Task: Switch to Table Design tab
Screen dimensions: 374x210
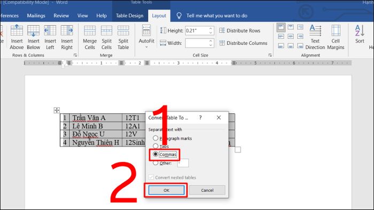Action: [x=129, y=15]
